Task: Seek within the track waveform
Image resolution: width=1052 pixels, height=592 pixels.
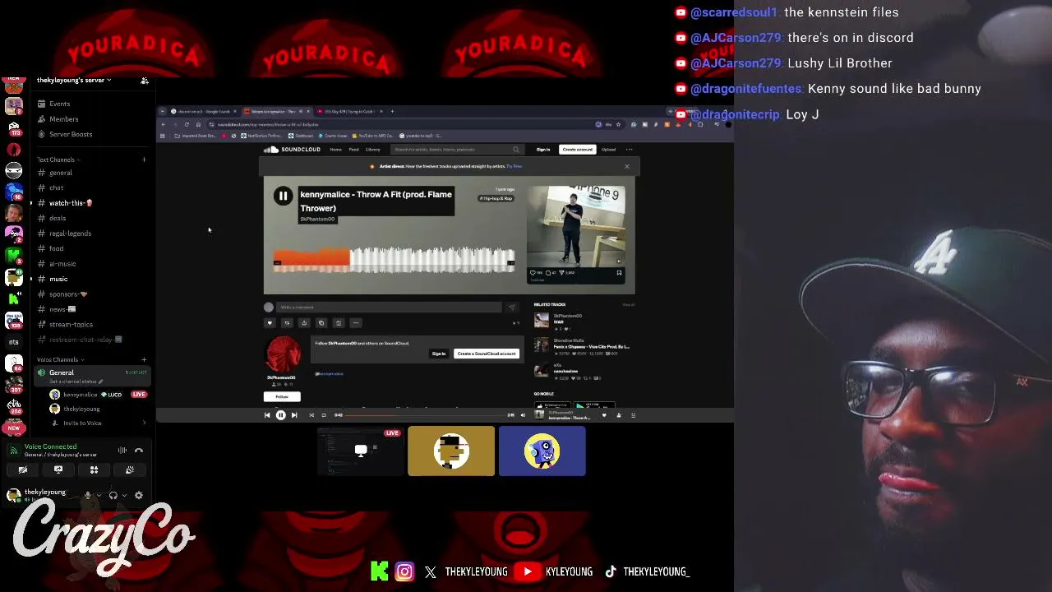Action: [x=394, y=261]
